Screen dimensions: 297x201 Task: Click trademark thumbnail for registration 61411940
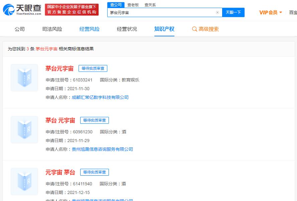(24, 182)
